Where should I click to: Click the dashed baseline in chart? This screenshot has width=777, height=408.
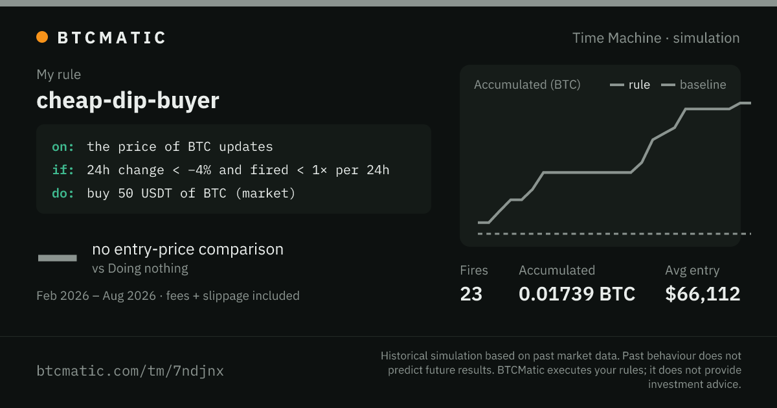tap(614, 233)
